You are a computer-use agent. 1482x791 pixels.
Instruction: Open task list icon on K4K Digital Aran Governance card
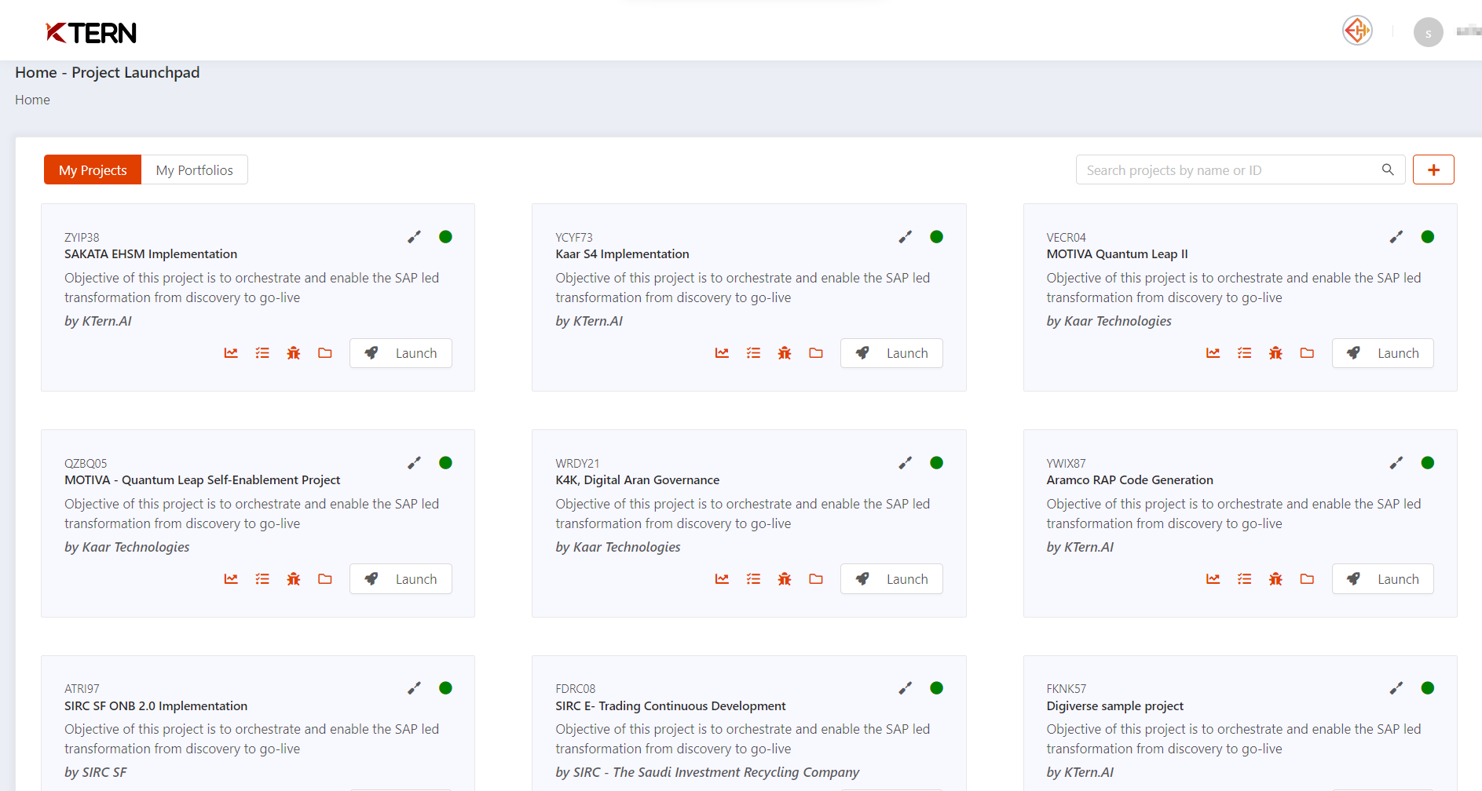753,579
